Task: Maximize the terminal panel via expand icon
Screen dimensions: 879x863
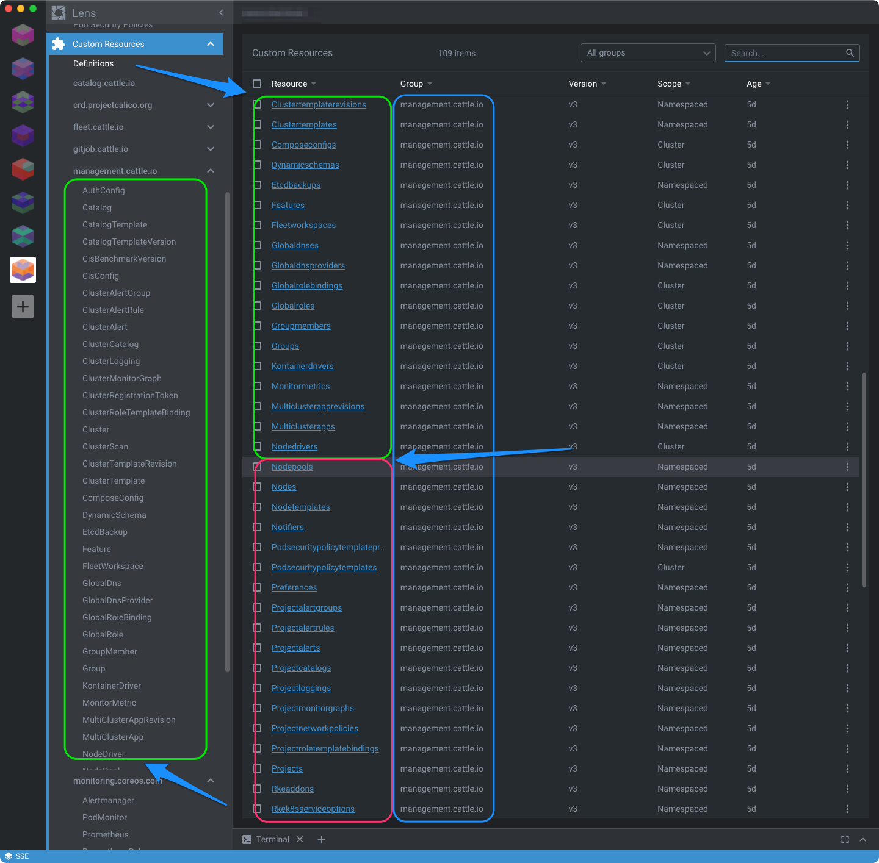Action: [845, 839]
